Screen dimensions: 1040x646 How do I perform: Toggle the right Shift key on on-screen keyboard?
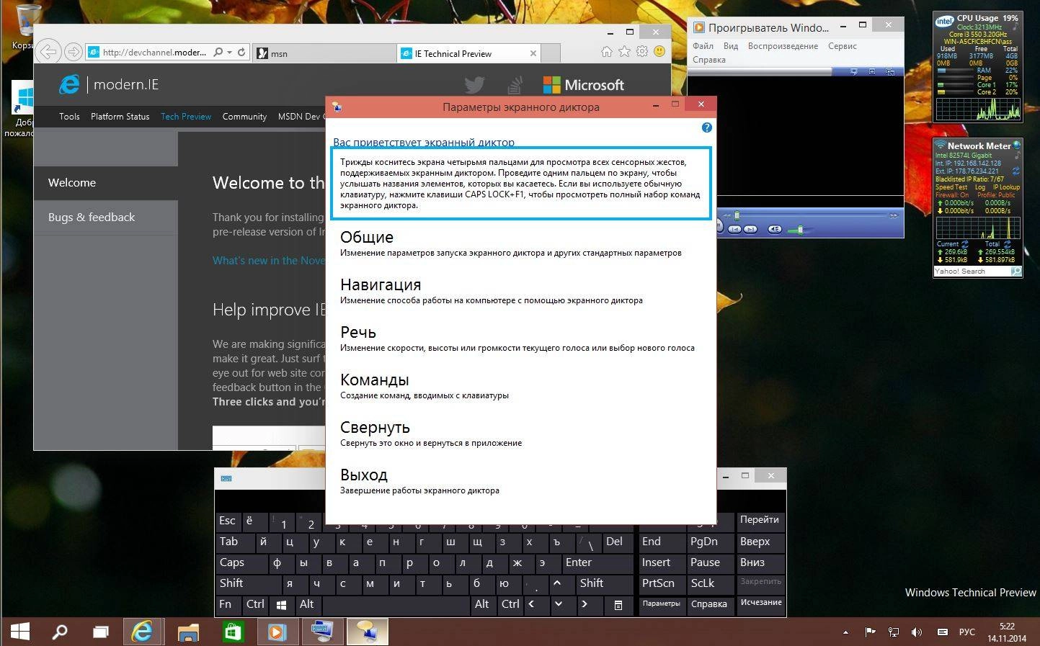point(604,584)
